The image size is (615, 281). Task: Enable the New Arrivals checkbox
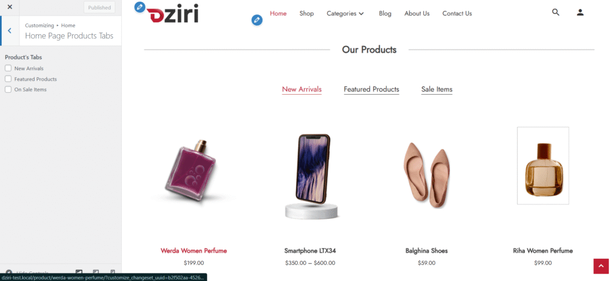point(8,68)
